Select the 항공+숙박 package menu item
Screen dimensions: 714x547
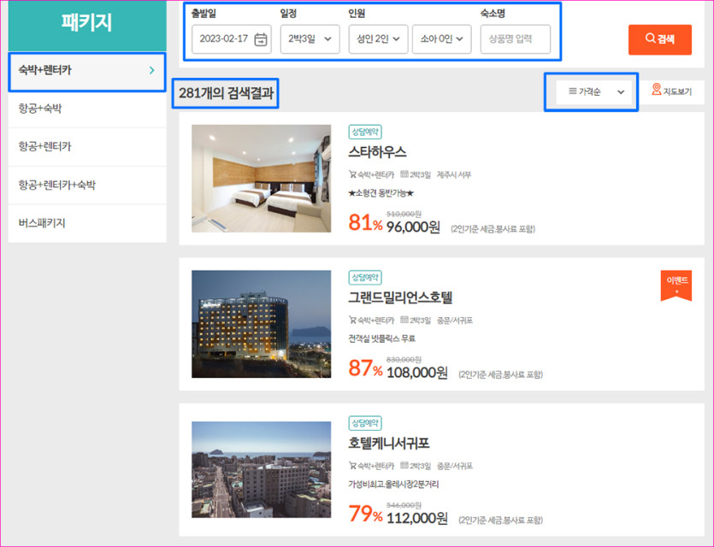[x=87, y=109]
